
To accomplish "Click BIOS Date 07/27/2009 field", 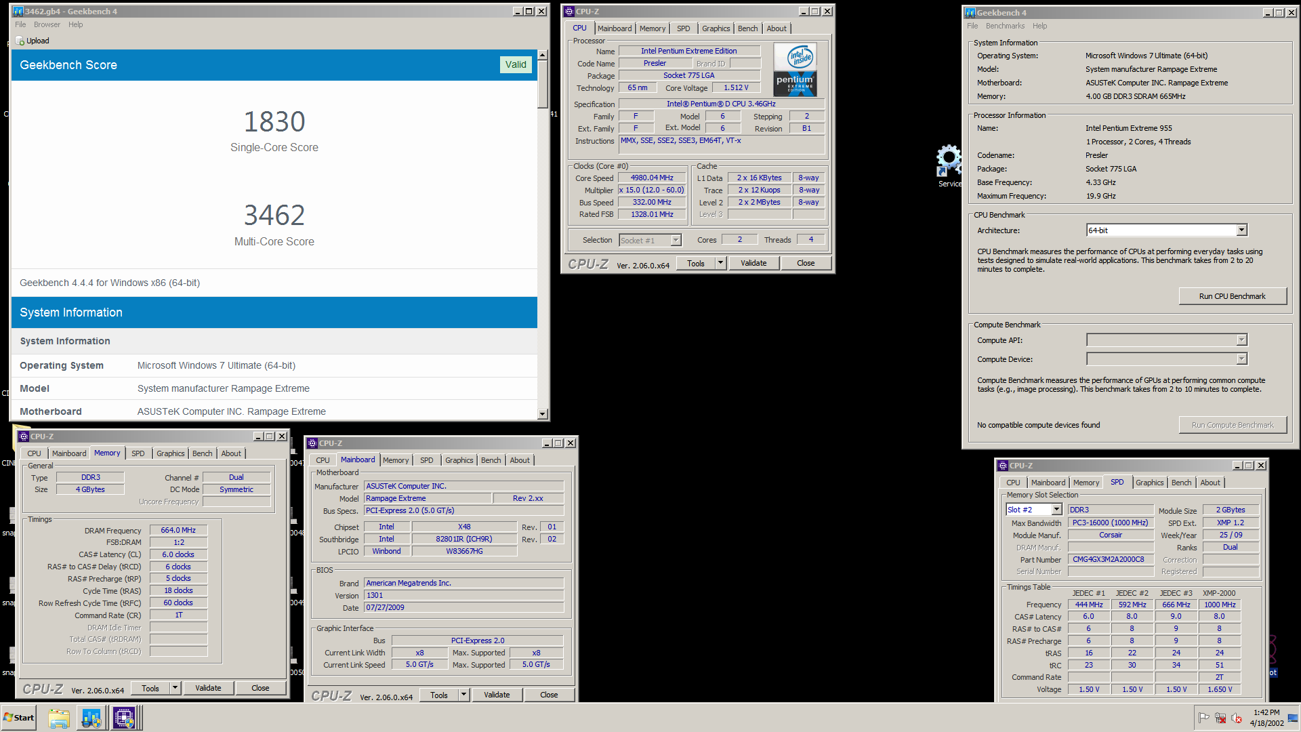I will point(464,608).
